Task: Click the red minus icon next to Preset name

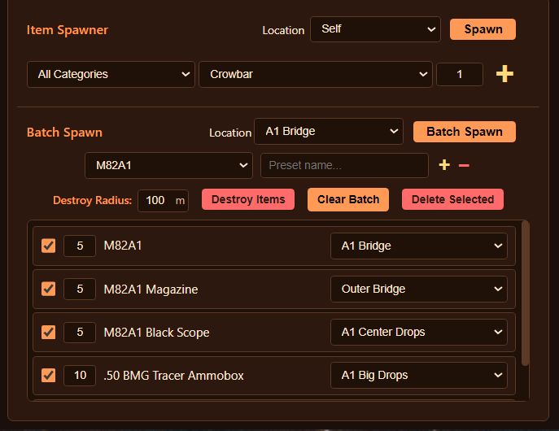Action: point(464,165)
